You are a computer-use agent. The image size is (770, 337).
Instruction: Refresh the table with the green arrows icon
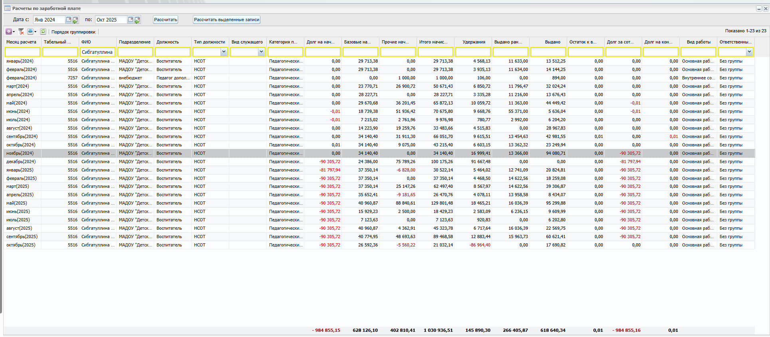point(43,32)
